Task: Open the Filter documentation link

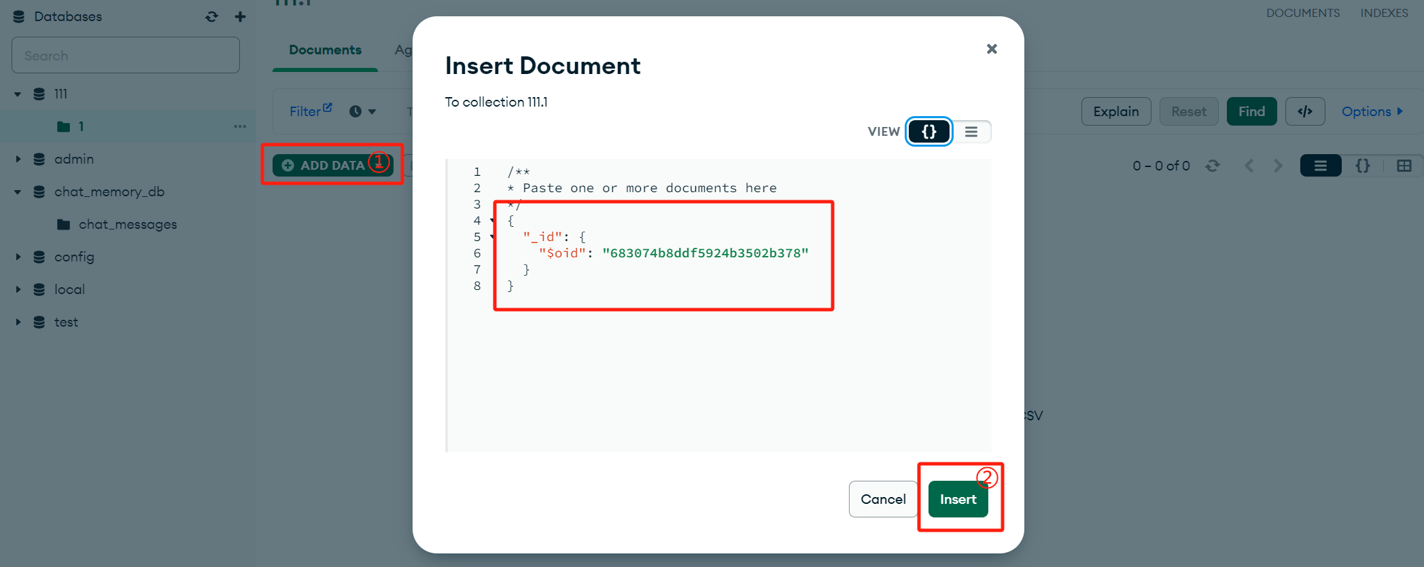Action: tap(311, 111)
